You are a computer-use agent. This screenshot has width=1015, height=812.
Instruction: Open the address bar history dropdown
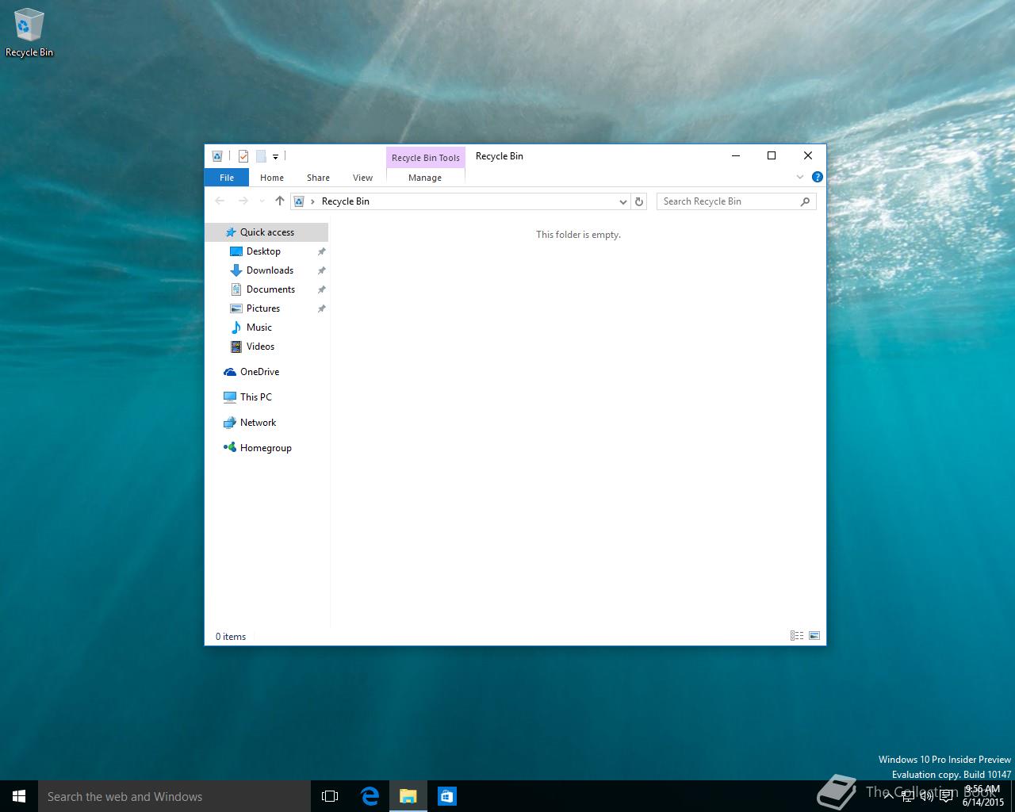click(x=622, y=201)
